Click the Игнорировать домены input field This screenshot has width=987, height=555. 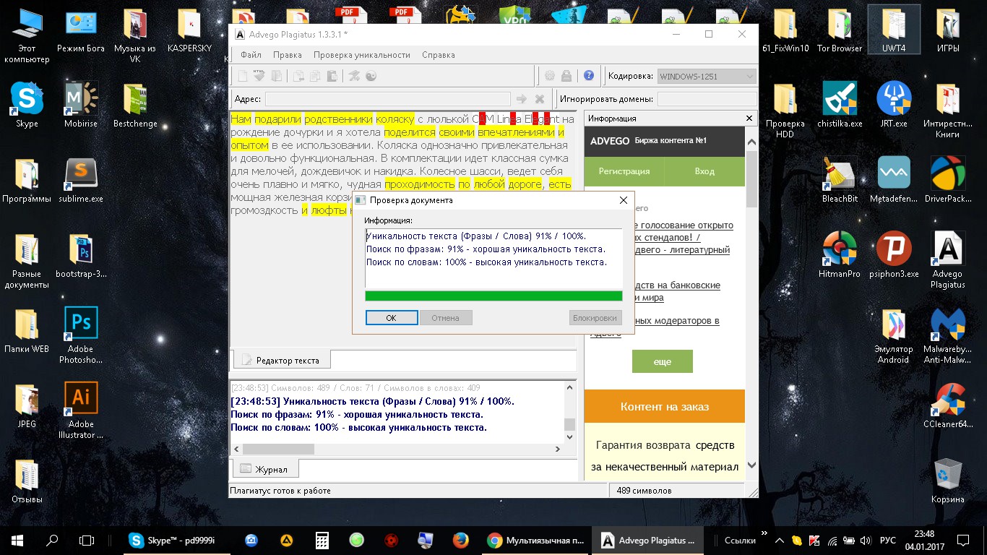click(x=707, y=99)
